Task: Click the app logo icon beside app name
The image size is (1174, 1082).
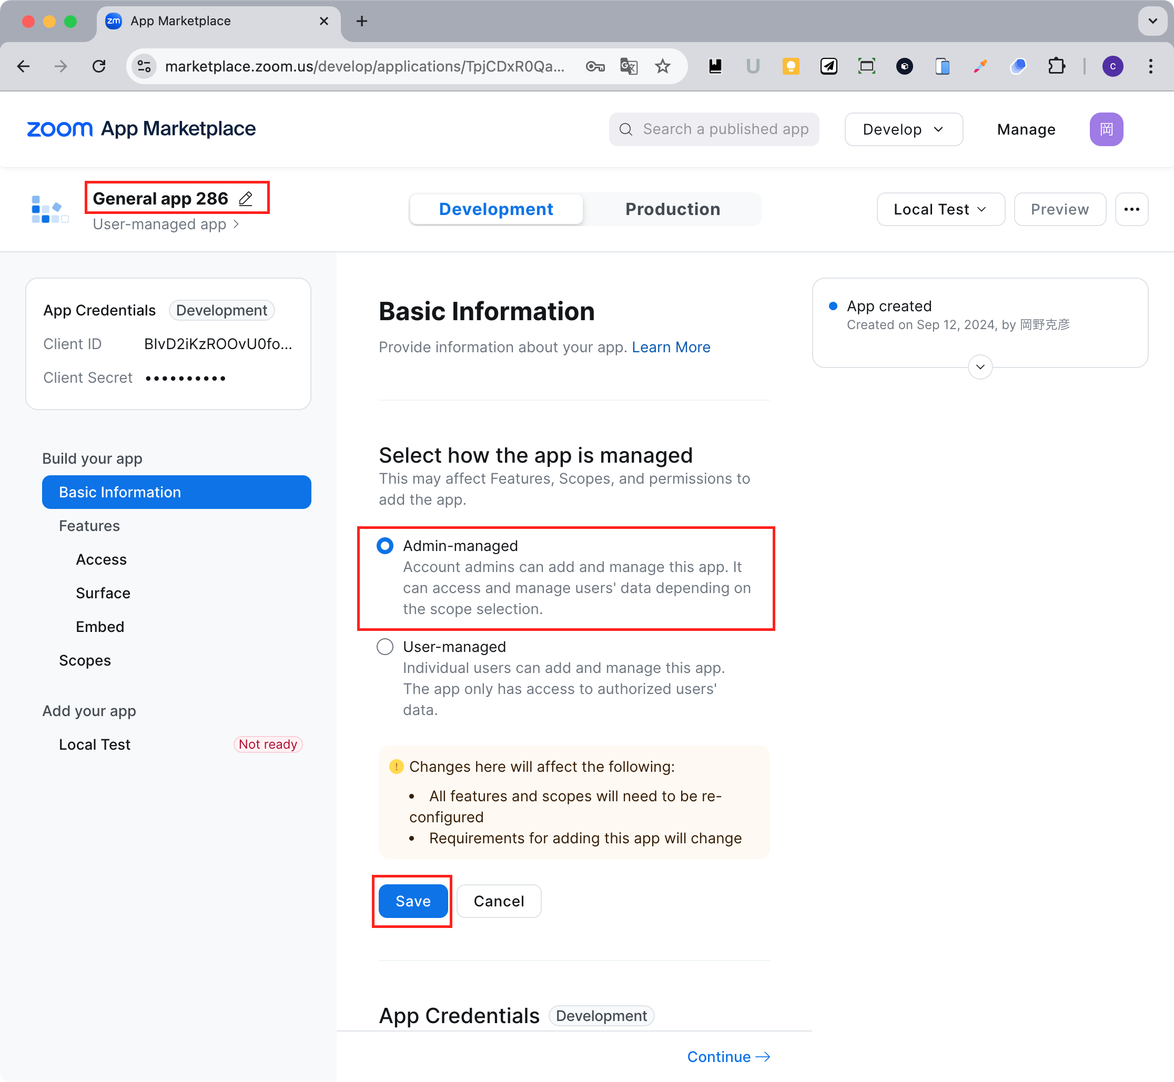Action: point(50,210)
